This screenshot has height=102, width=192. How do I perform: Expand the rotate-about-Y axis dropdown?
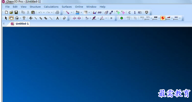point(90,18)
